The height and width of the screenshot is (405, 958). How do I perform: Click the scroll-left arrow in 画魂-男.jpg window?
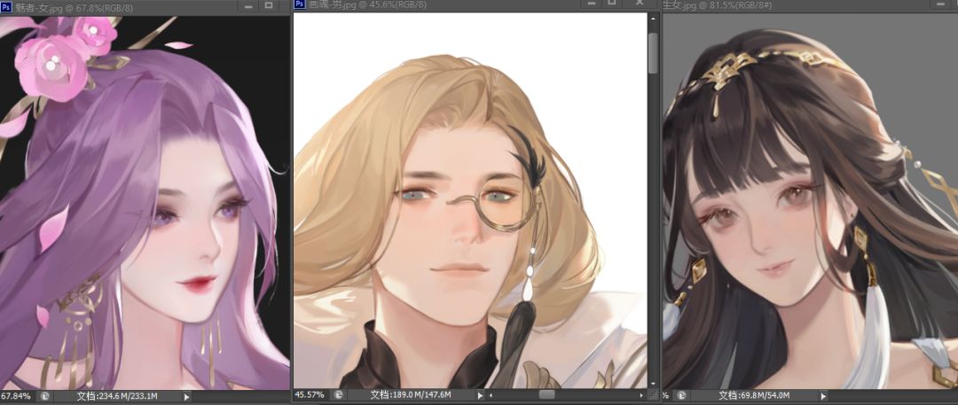(491, 395)
